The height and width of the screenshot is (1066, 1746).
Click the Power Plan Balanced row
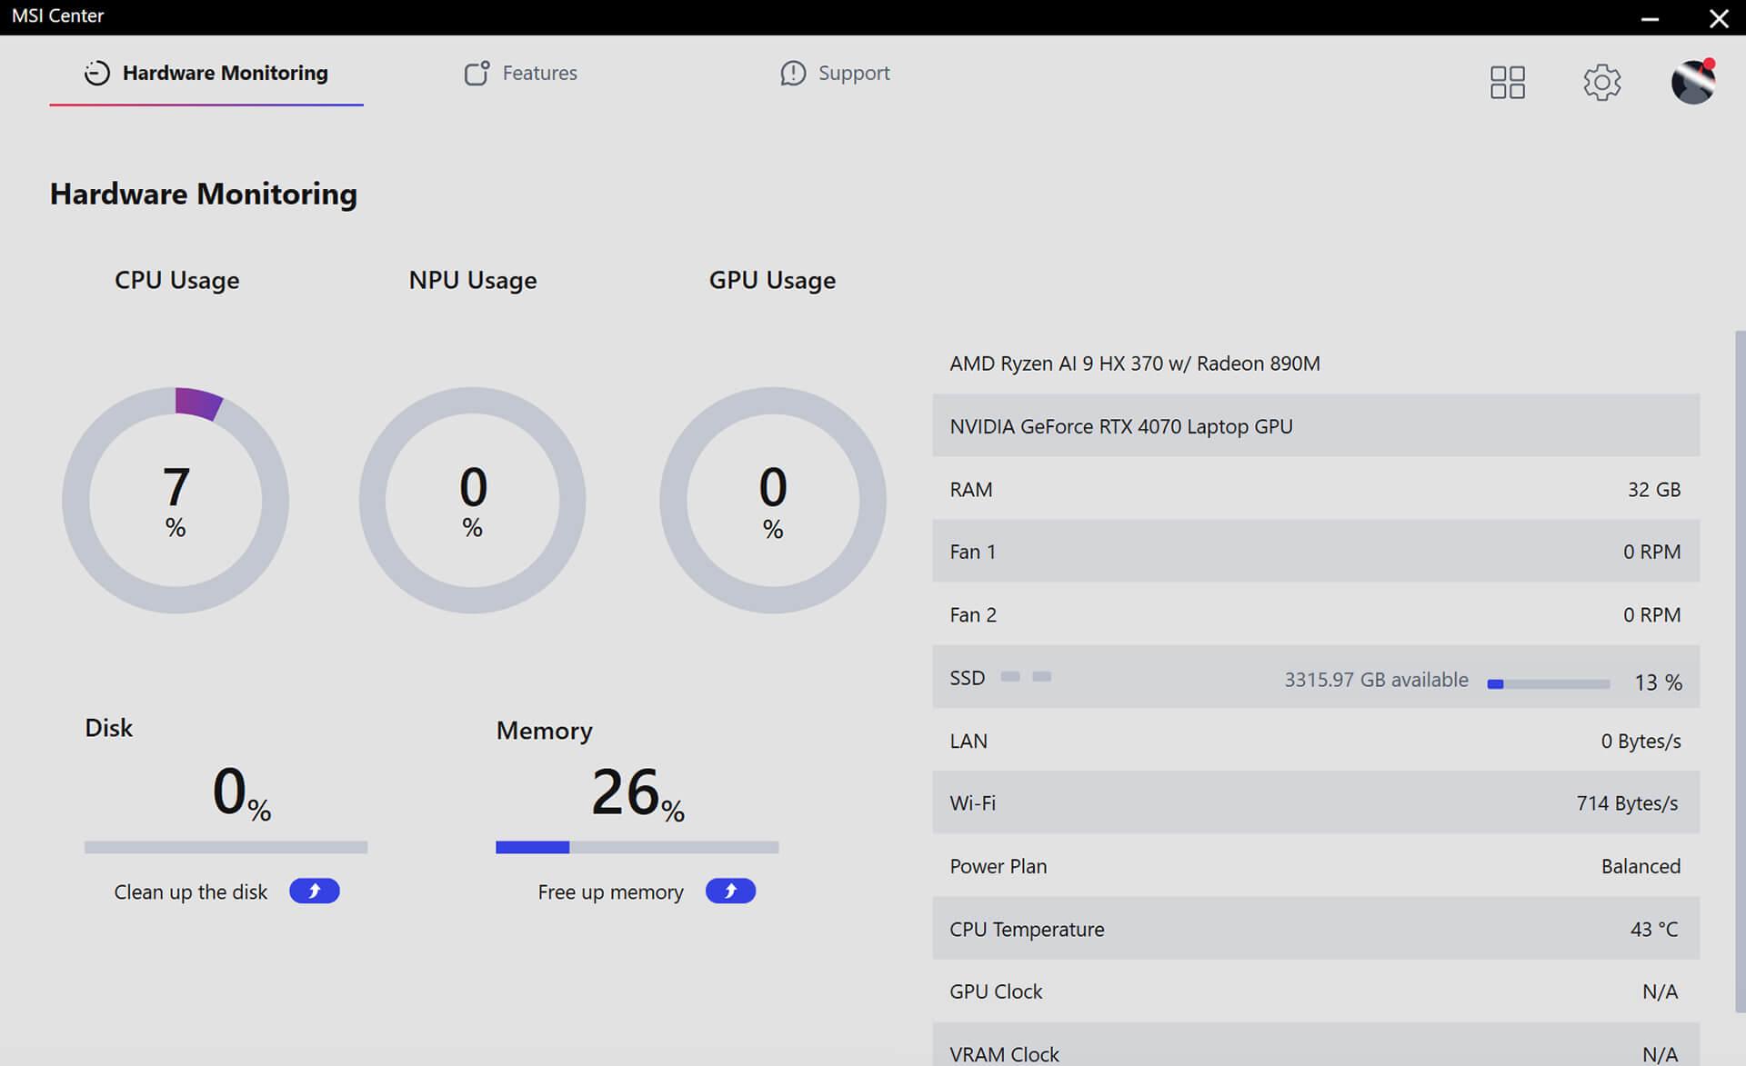pyautogui.click(x=1315, y=866)
